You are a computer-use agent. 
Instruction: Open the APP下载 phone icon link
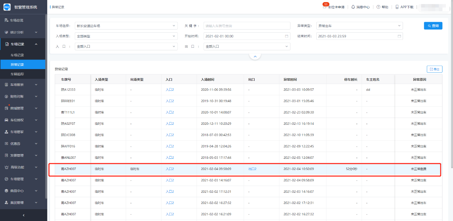point(397,7)
